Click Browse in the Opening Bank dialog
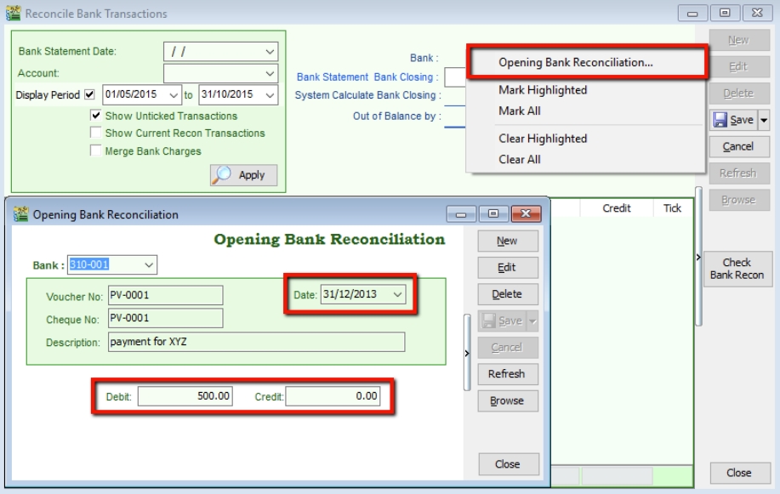Image resolution: width=780 pixels, height=494 pixels. pyautogui.click(x=507, y=400)
